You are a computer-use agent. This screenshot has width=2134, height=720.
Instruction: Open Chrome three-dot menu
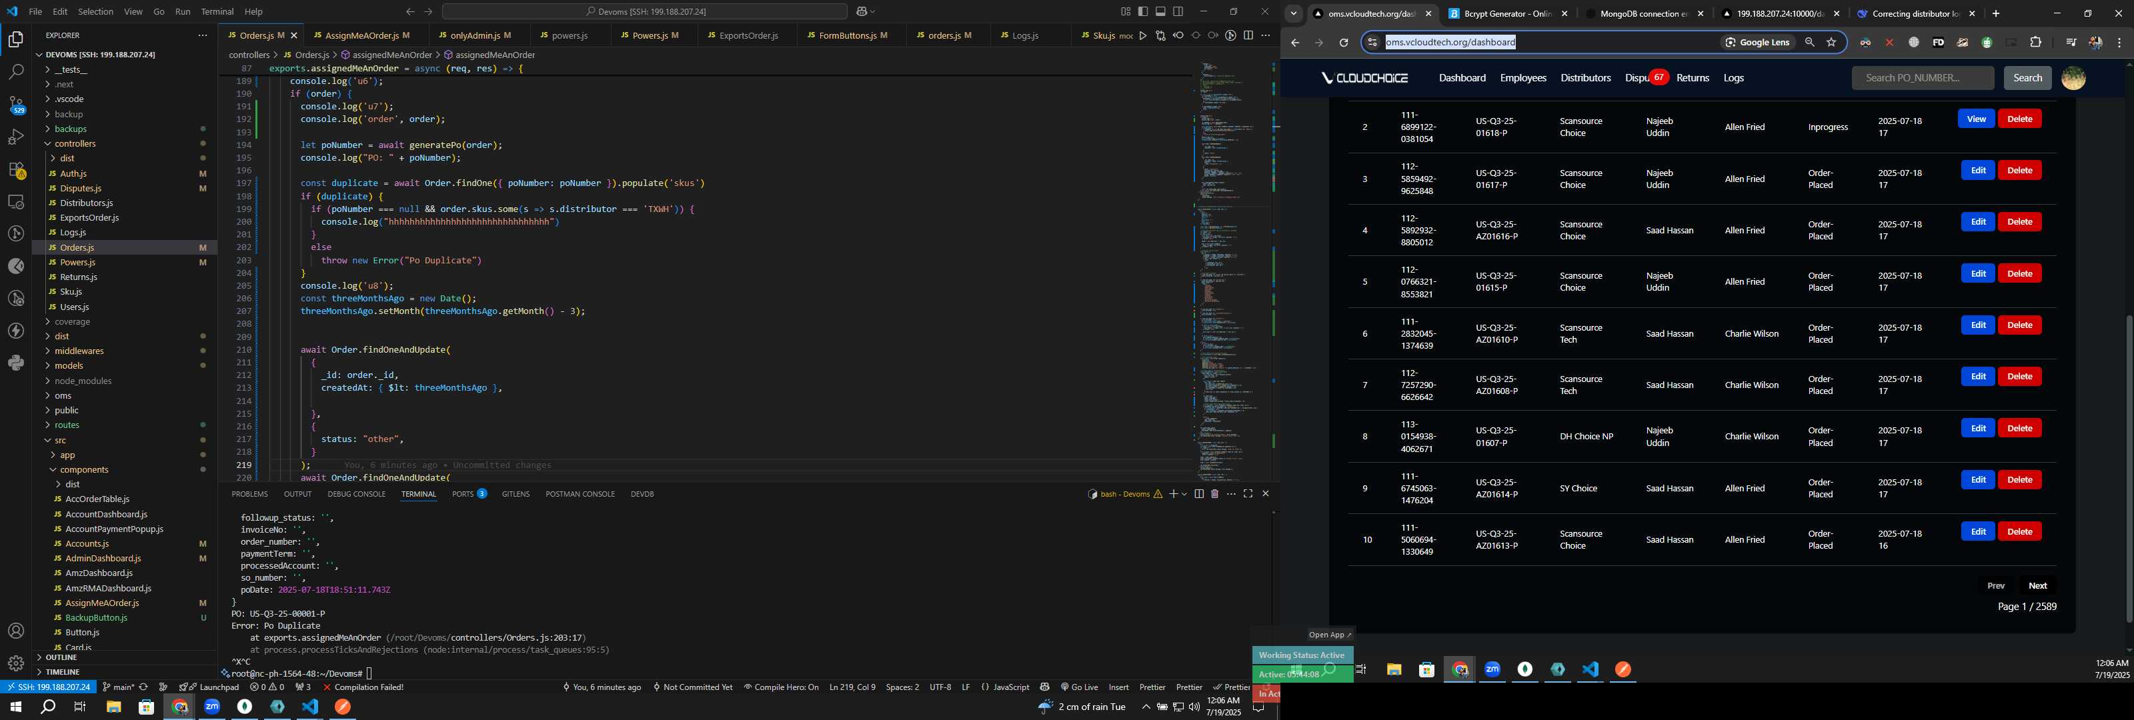point(2119,42)
